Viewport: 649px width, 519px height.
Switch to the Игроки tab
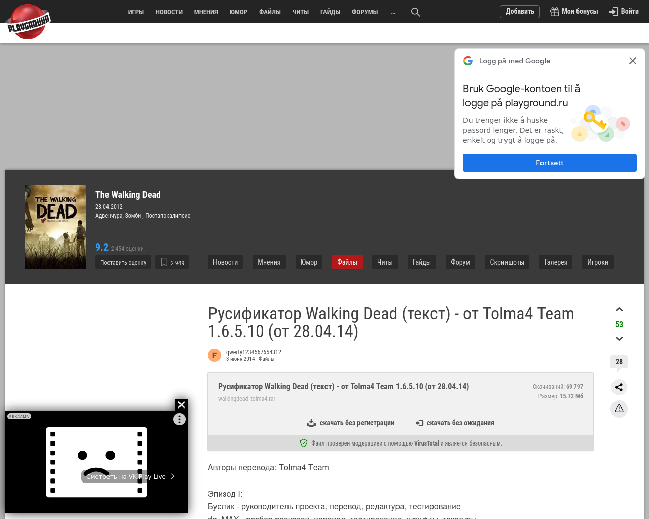[x=597, y=262]
